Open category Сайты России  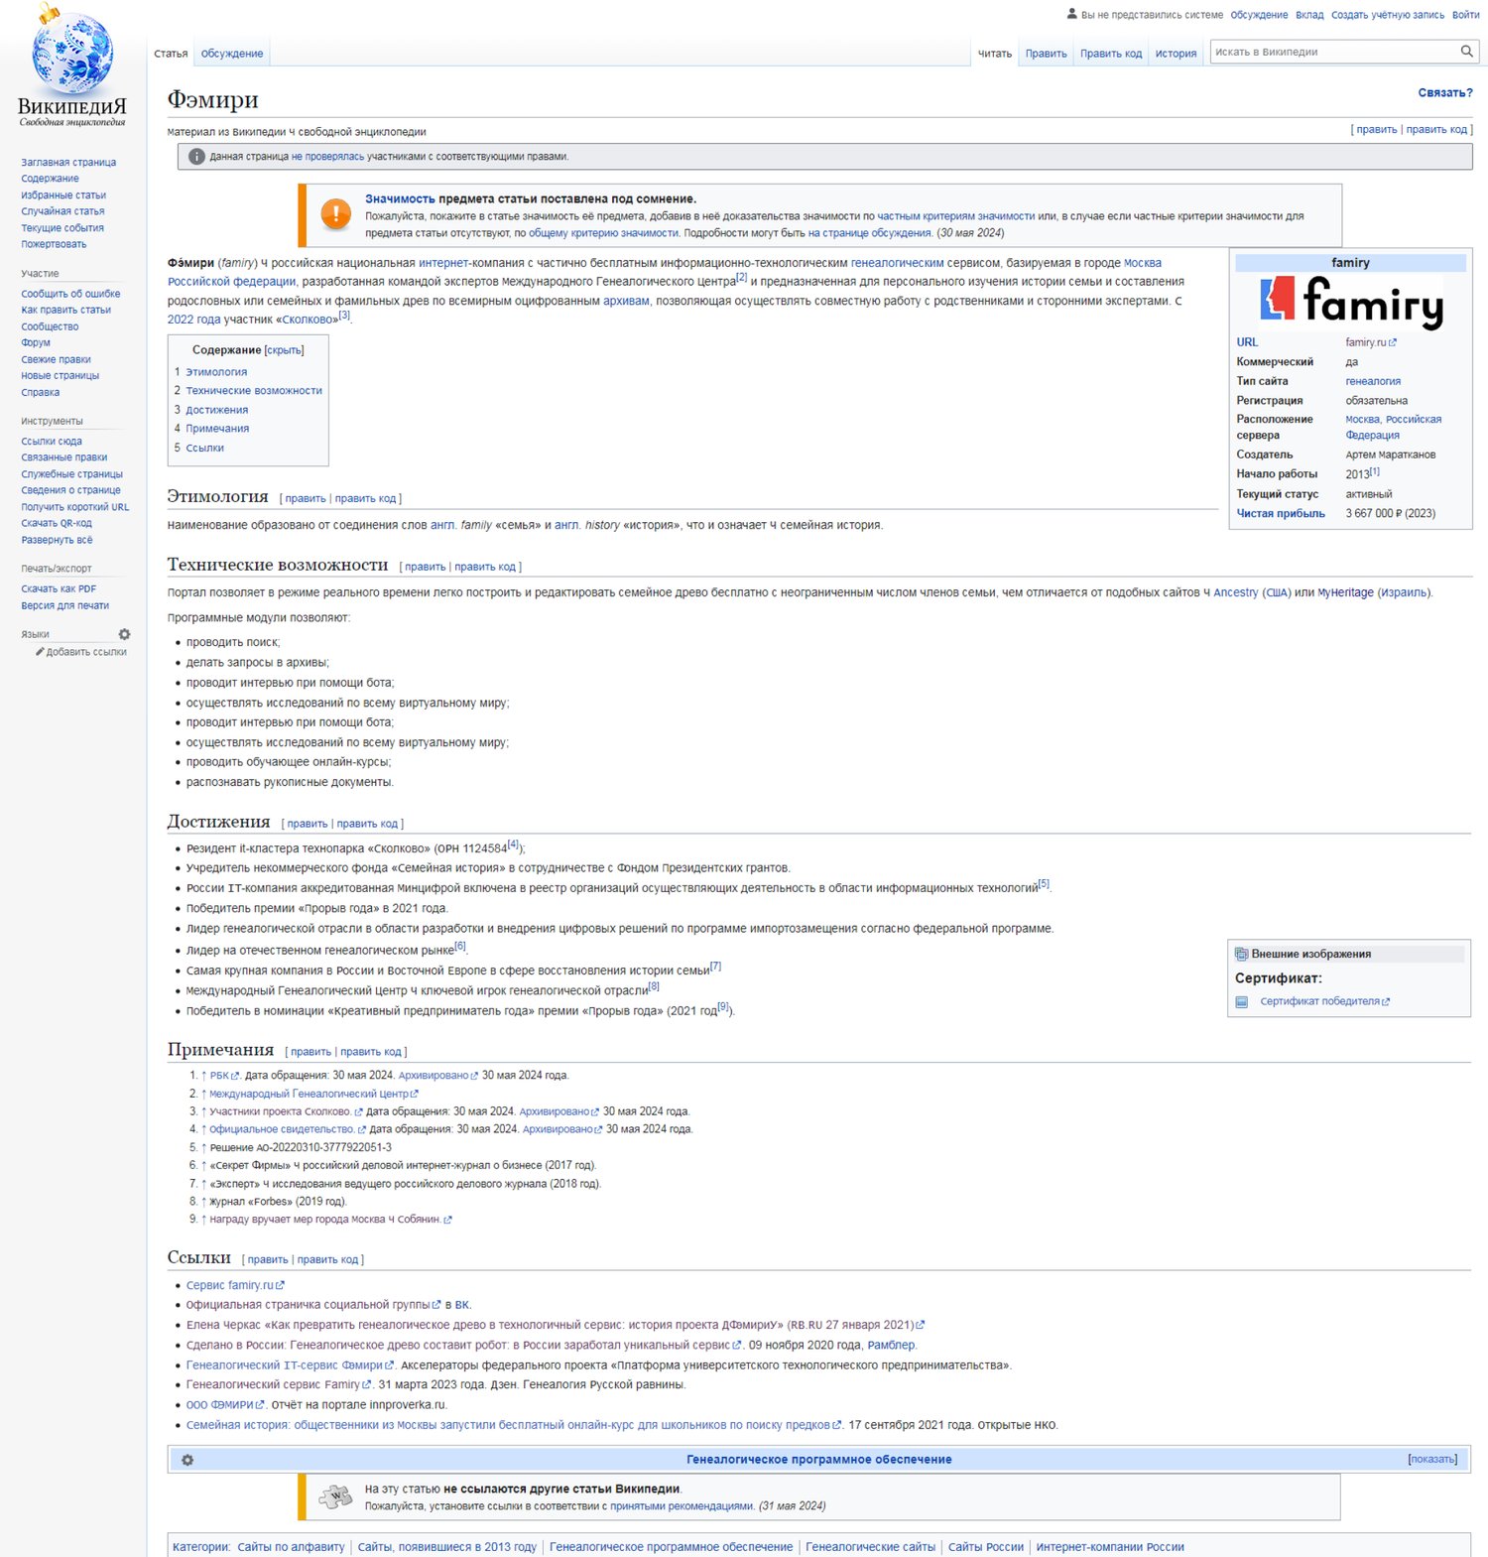[x=985, y=1547]
